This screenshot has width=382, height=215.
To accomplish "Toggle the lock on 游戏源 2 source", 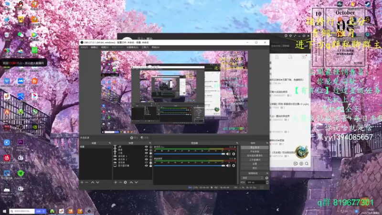I will pos(150,160).
